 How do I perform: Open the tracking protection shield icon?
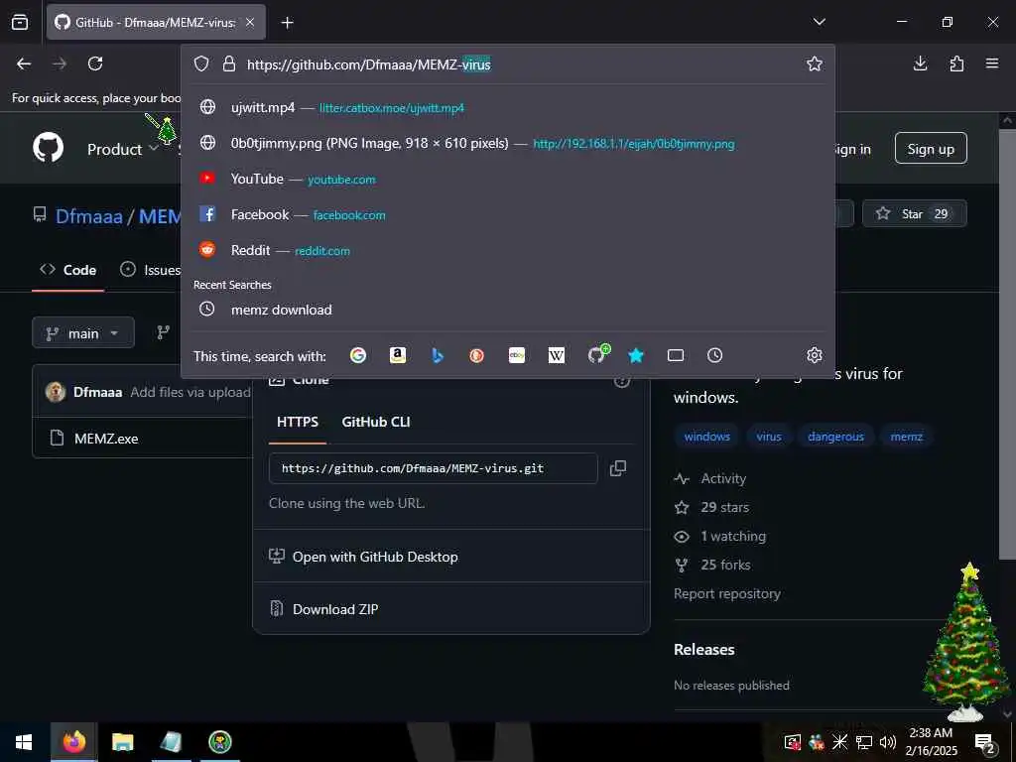(x=201, y=63)
